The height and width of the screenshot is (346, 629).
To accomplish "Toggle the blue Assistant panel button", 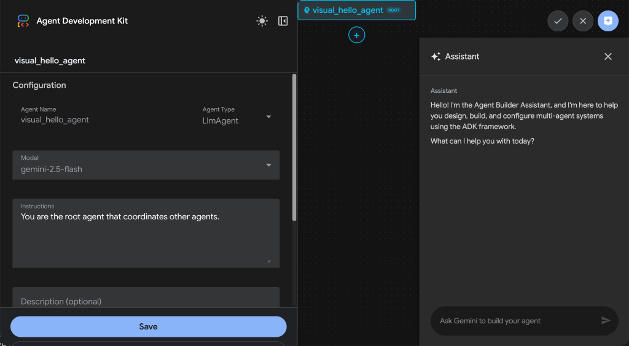I will [x=608, y=21].
